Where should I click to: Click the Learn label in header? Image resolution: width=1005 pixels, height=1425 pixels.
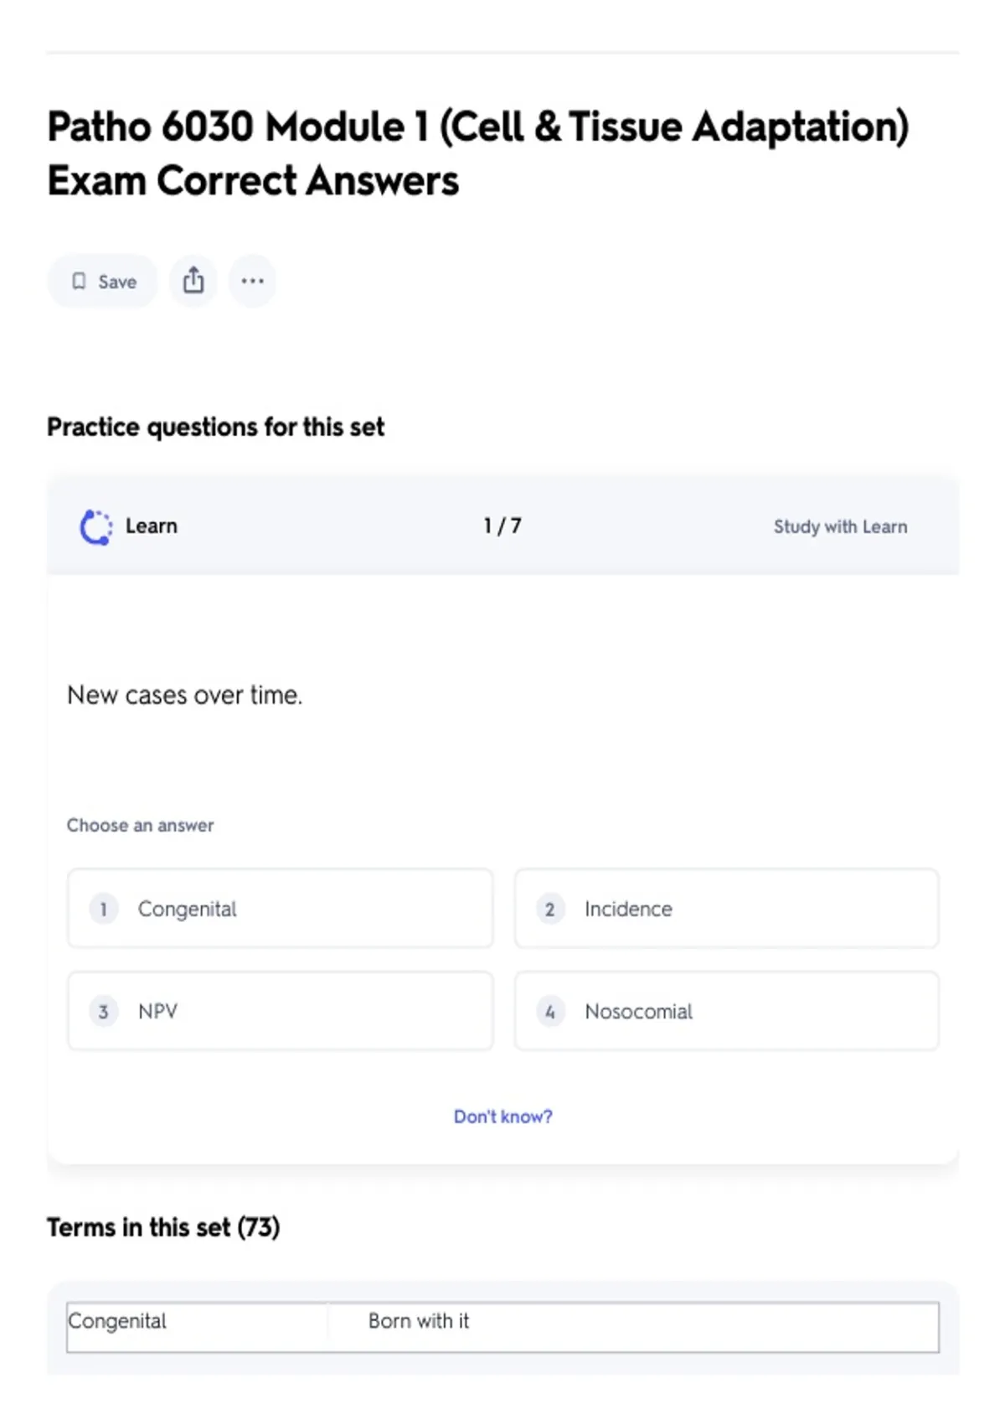coord(152,526)
